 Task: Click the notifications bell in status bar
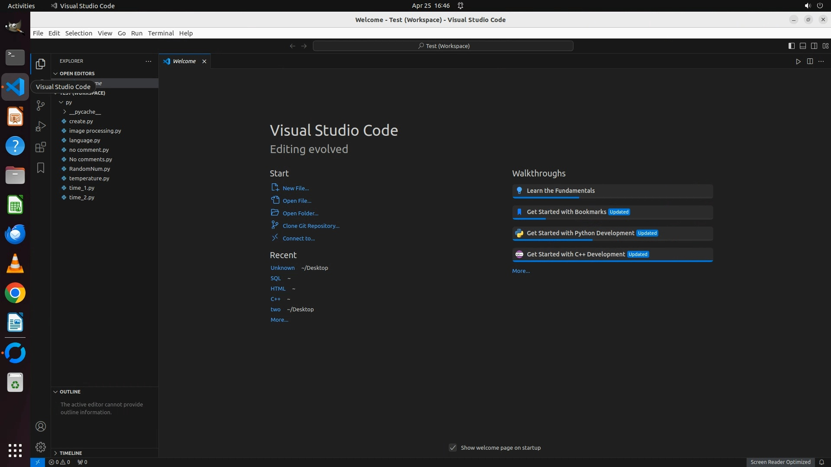tap(821, 462)
